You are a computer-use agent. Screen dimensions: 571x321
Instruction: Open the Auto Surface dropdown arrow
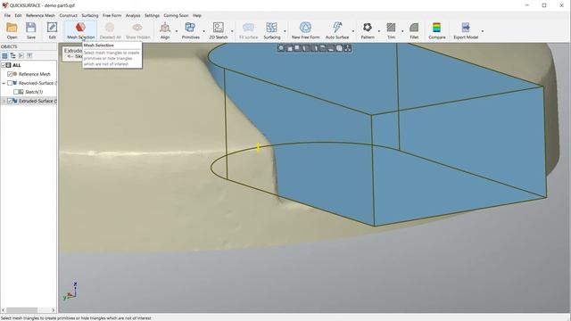[x=353, y=31]
